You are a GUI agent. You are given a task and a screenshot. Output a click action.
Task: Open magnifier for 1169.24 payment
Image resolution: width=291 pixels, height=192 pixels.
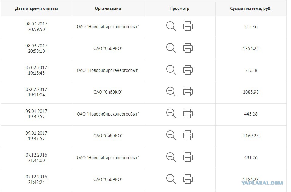coord(171,135)
